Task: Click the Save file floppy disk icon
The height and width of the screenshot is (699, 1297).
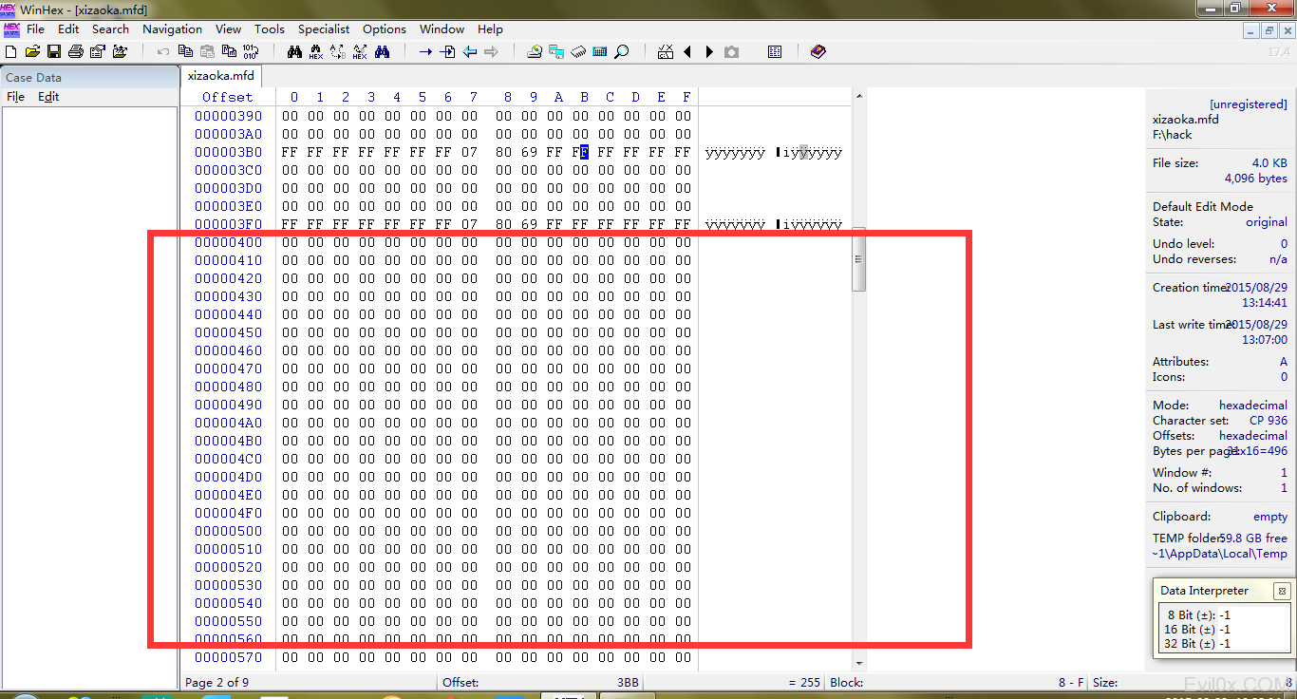Action: pyautogui.click(x=54, y=51)
